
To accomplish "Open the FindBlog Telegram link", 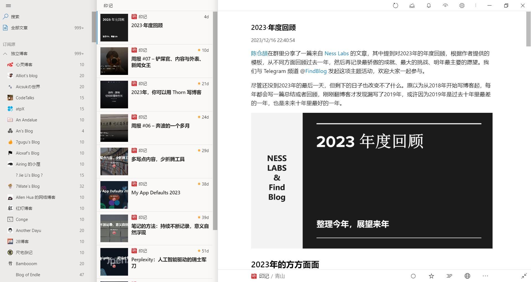I will (x=316, y=71).
